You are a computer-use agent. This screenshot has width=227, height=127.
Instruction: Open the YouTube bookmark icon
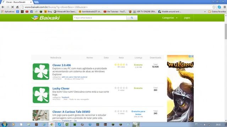coord(27,12)
